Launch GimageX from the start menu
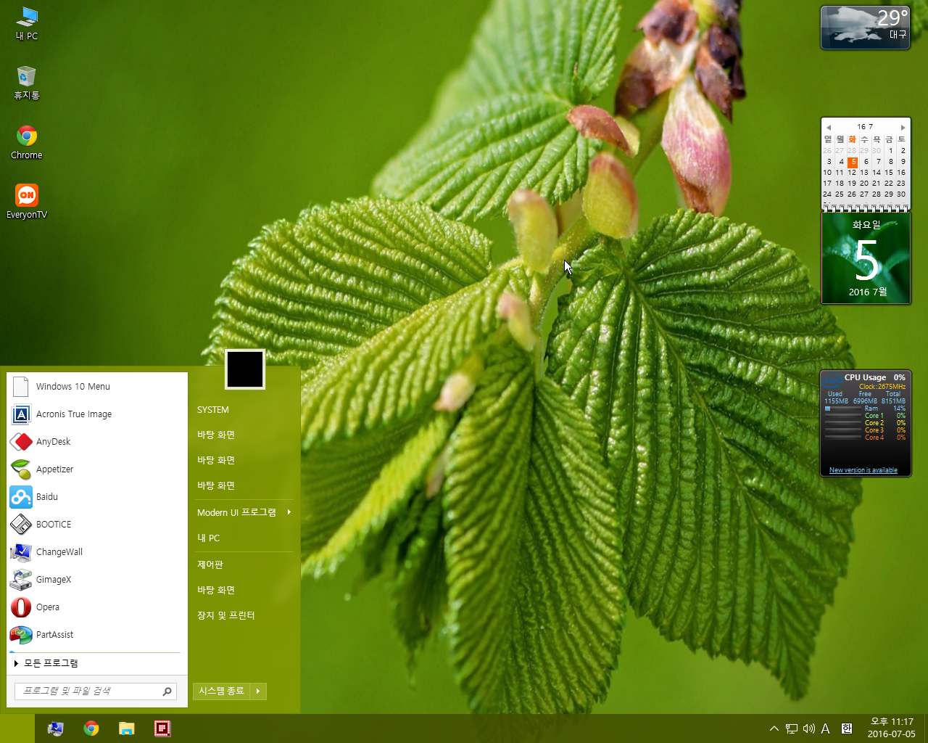 click(x=97, y=580)
